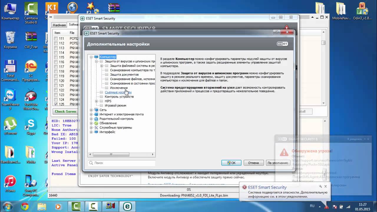Launch Total Commander desktop shortcut
This screenshot has width=377, height=212.
pyautogui.click(x=10, y=71)
